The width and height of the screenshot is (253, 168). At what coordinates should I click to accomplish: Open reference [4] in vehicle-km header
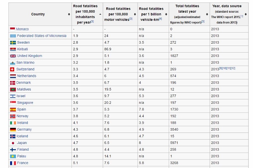coord(160,19)
